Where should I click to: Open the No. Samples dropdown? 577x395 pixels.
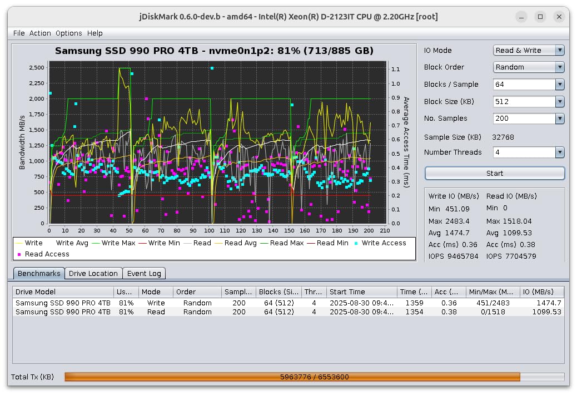click(x=529, y=118)
